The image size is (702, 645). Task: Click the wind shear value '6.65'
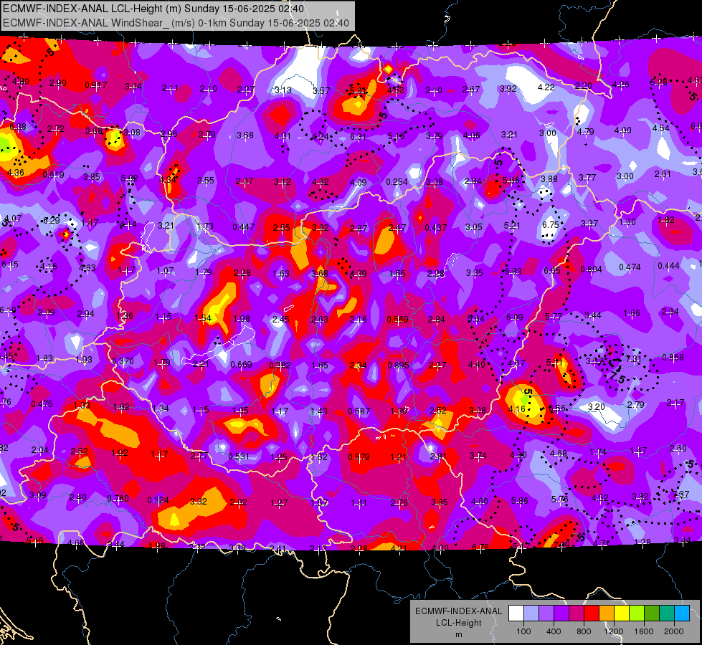(x=551, y=270)
